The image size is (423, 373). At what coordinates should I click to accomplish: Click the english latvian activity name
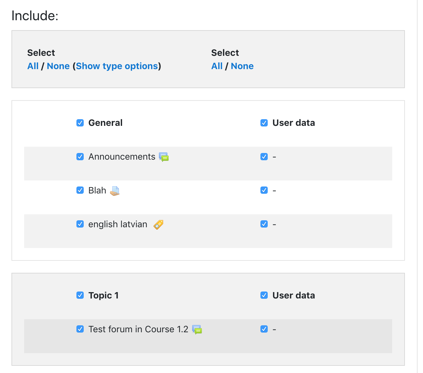[x=118, y=224]
